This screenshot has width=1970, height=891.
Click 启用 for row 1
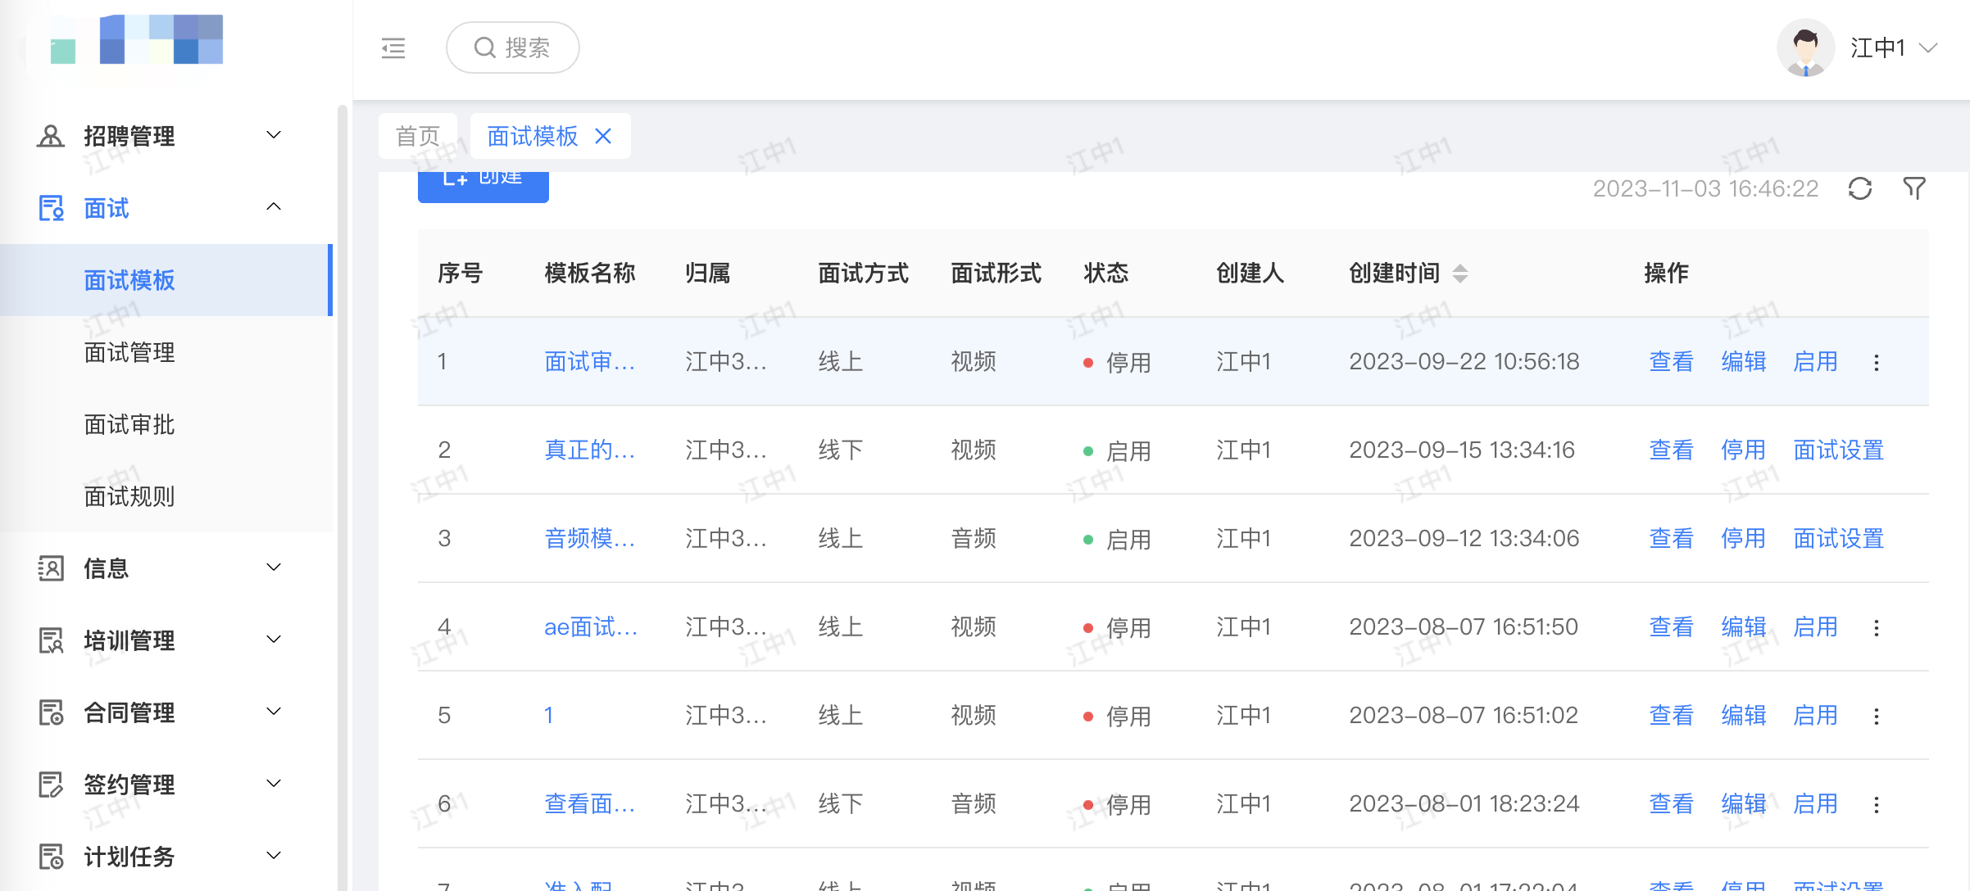click(x=1816, y=361)
